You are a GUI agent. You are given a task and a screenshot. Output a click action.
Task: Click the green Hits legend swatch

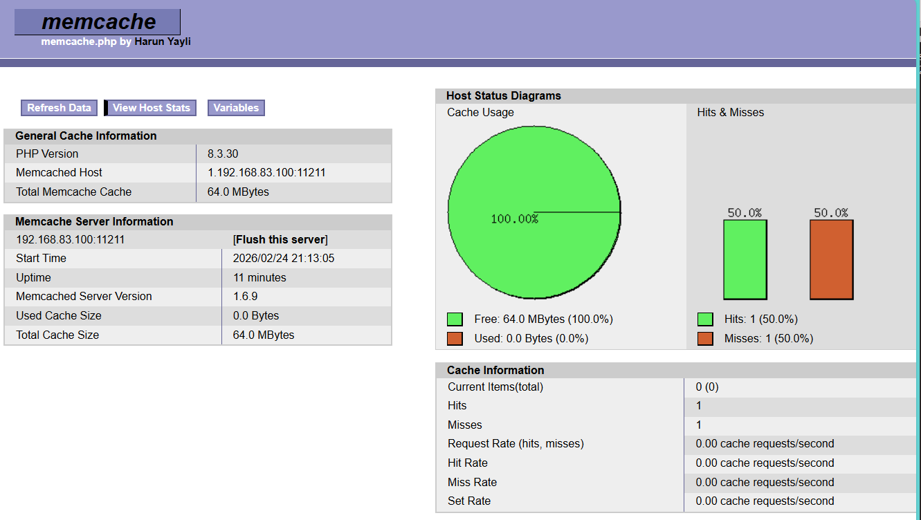click(x=705, y=319)
